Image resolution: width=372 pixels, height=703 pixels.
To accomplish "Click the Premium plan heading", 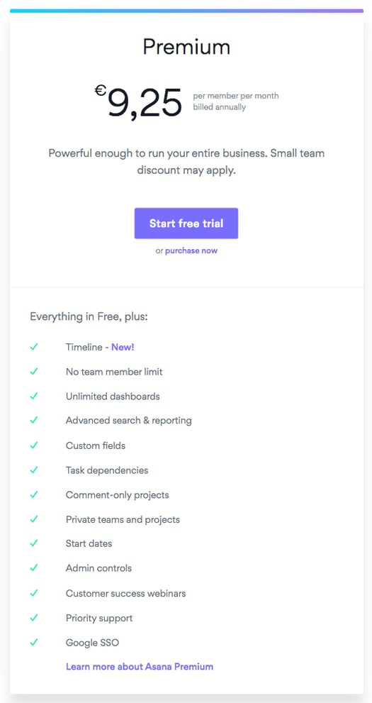I will (186, 47).
